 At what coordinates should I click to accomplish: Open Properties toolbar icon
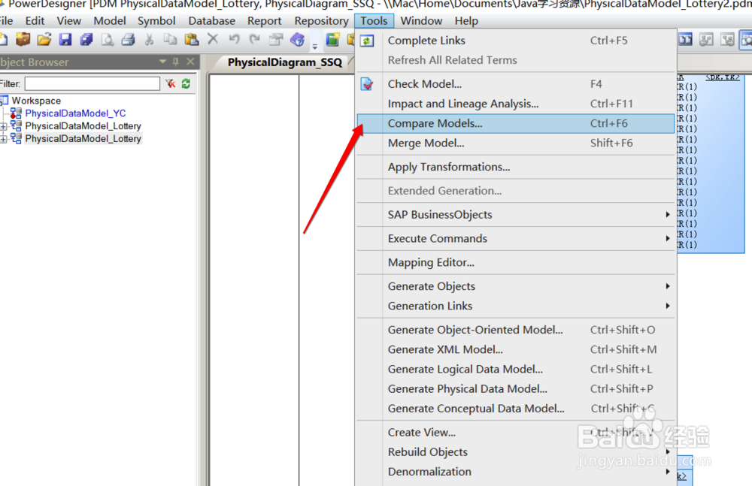point(276,39)
